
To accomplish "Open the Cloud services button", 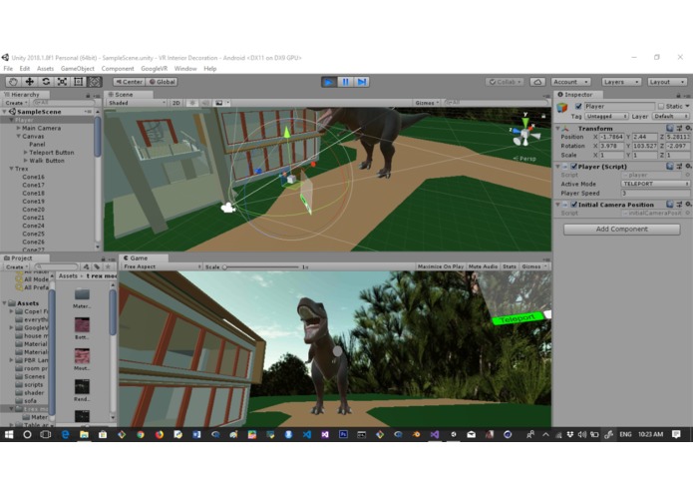I will click(x=537, y=82).
